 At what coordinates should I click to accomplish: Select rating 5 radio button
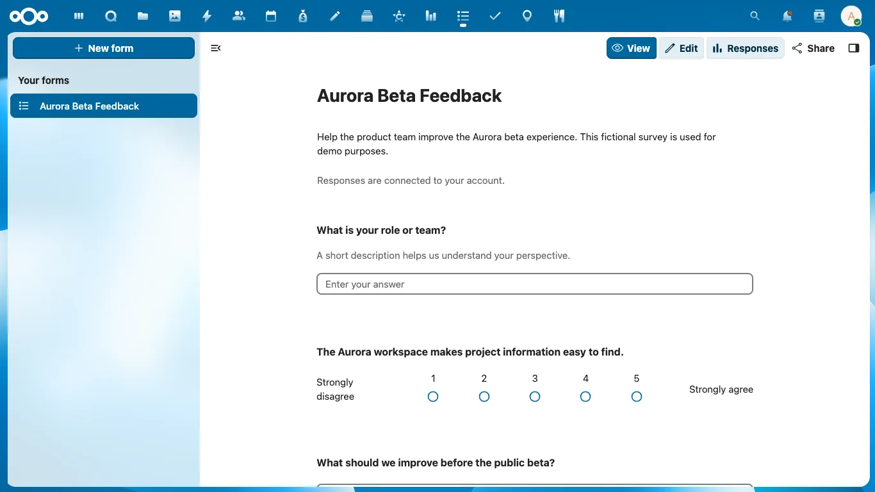(x=637, y=397)
